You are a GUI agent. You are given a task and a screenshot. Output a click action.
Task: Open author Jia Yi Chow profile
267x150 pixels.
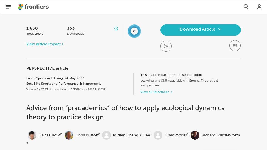pos(49,135)
